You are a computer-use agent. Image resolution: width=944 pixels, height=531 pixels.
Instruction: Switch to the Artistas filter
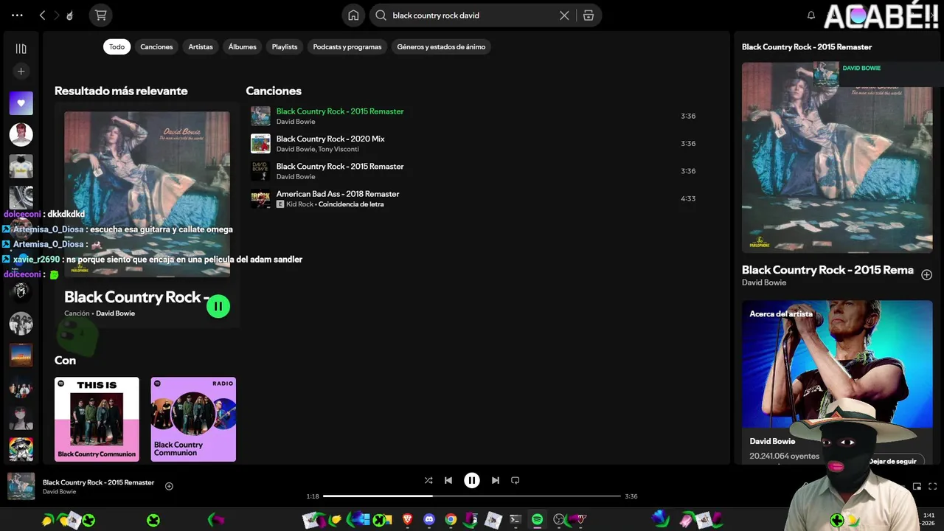tap(201, 46)
